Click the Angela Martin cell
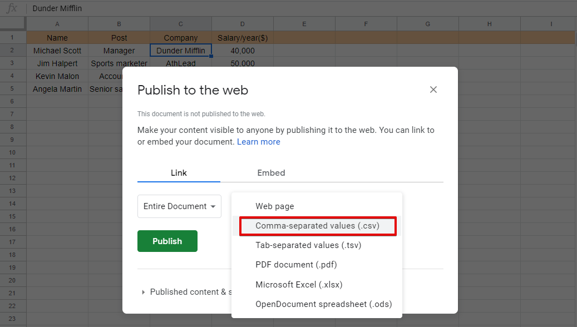577x327 pixels. coord(57,89)
